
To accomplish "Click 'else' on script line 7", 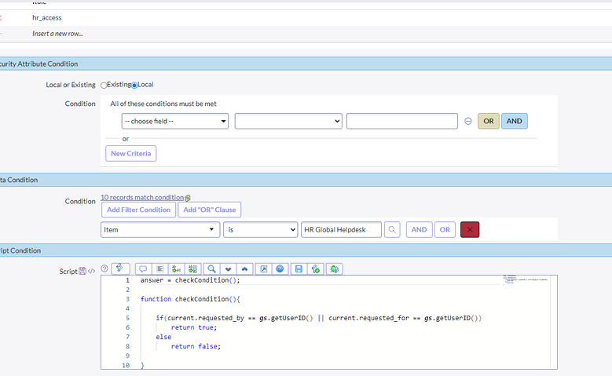I will [163, 337].
